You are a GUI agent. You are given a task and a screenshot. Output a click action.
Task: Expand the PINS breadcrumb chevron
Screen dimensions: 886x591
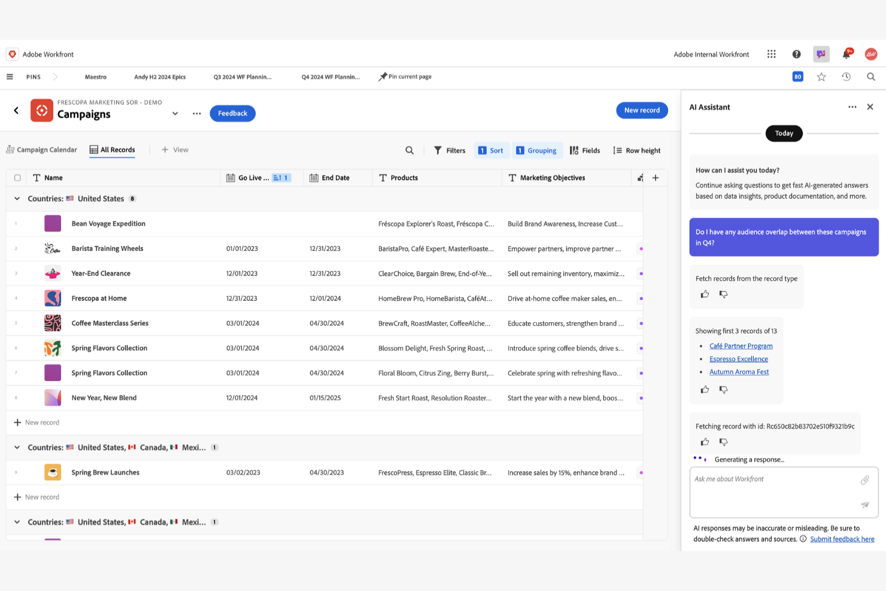(54, 77)
